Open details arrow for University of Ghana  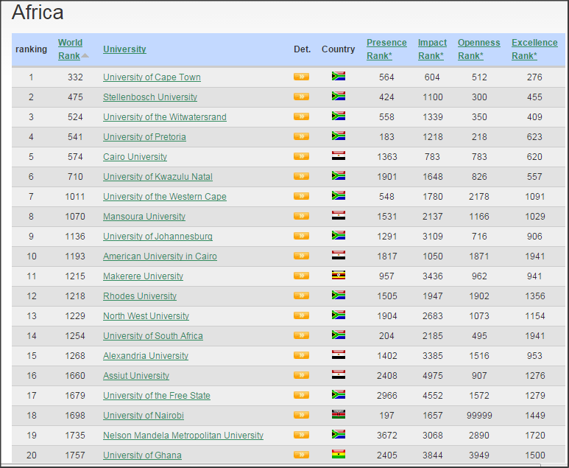point(301,455)
